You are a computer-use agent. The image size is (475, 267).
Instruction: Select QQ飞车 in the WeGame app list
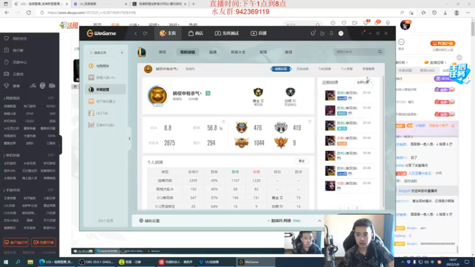[x=106, y=113]
